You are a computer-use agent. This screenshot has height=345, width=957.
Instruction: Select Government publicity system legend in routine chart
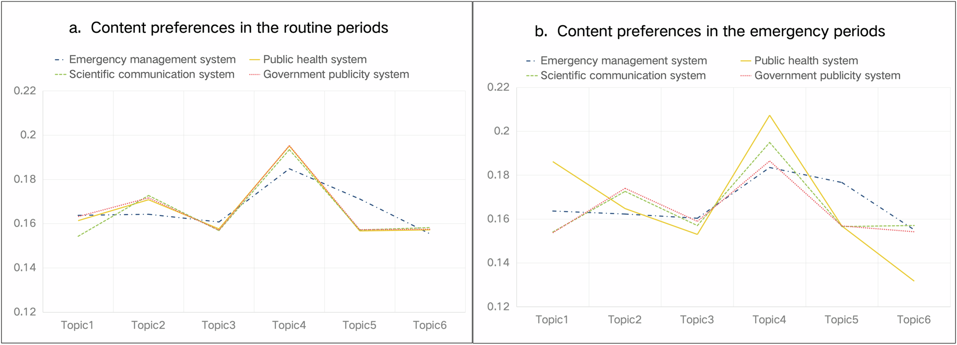336,74
